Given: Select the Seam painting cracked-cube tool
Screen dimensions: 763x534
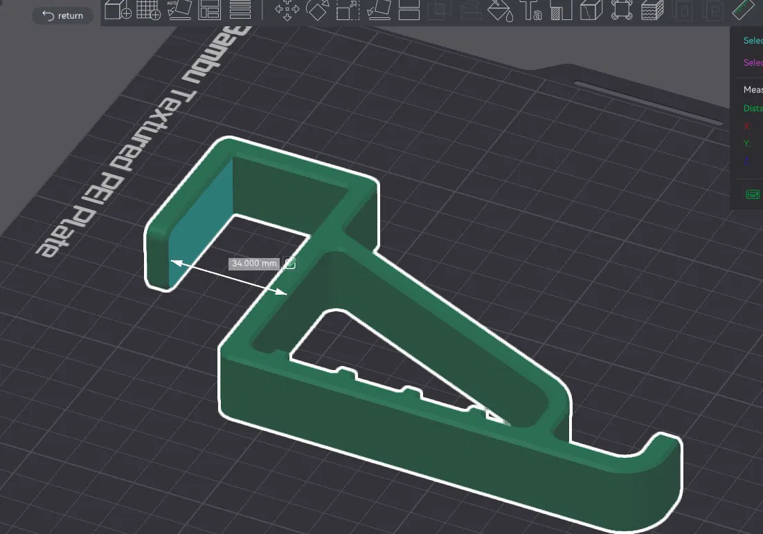Looking at the screenshot, I should pyautogui.click(x=591, y=10).
